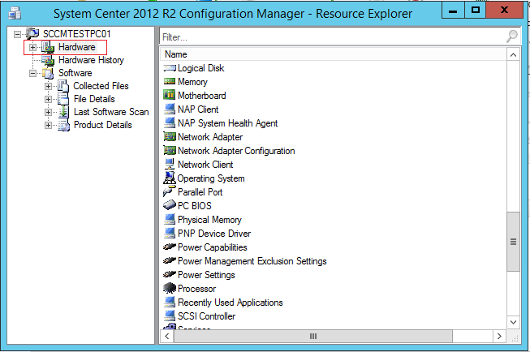Viewport: 530px width, 352px height.
Task: Select the Processor row
Action: point(334,289)
